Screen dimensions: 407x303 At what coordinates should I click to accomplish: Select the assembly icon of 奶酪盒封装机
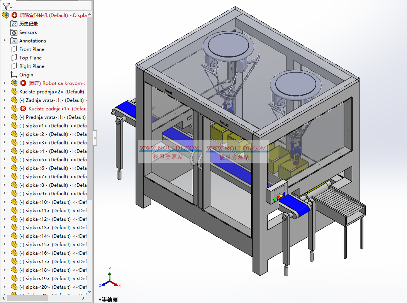[6, 15]
